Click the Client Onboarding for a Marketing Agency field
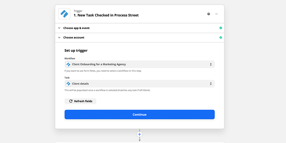This screenshot has width=286, height=143. coord(140,64)
